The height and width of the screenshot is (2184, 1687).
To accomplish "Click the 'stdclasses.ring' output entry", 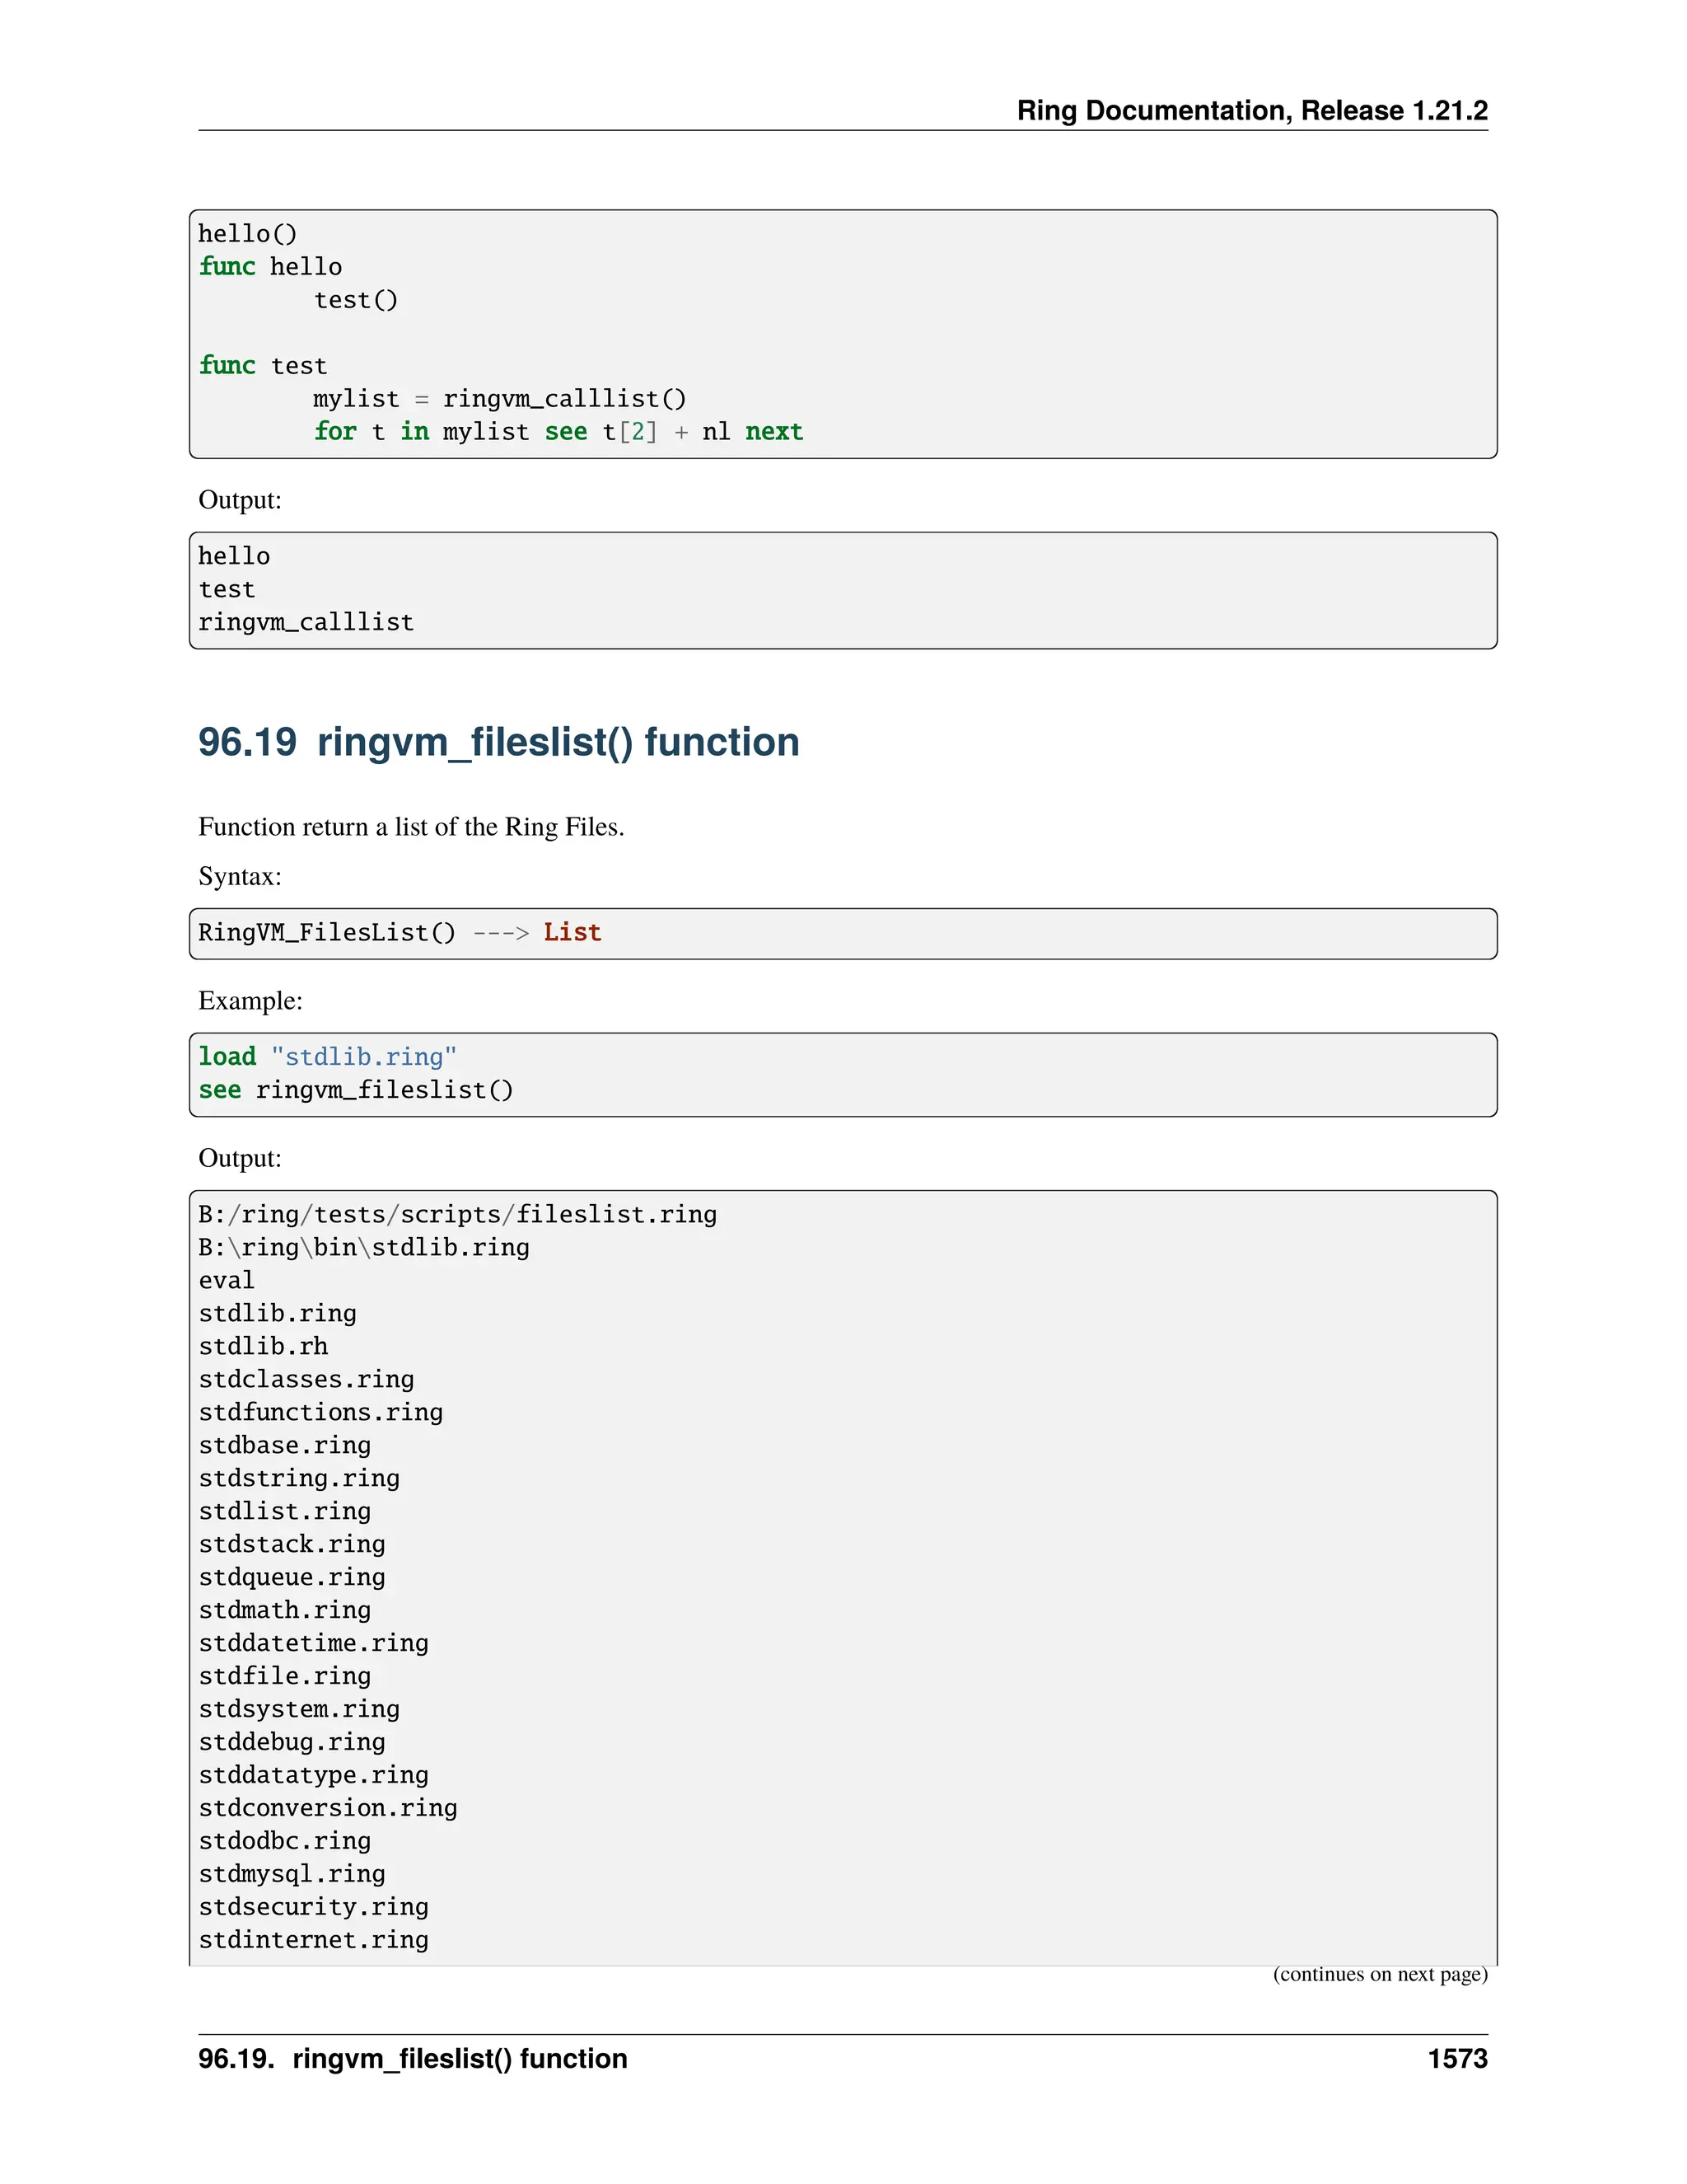I will (306, 1379).
